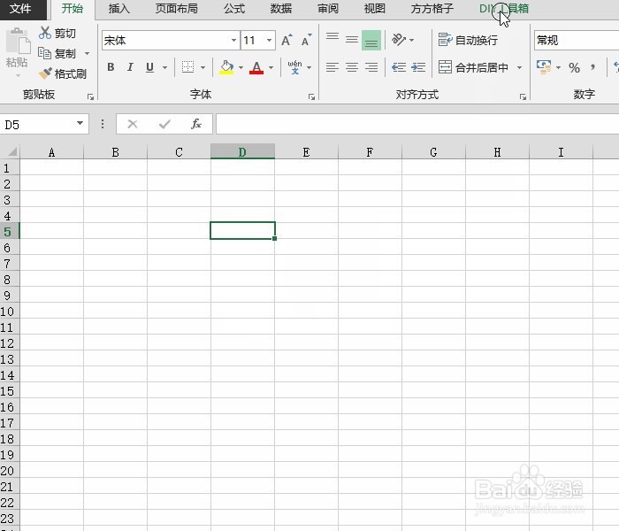Screen dimensions: 619x531
Task: Open the phonetic guide dropdown arrow
Action: pyautogui.click(x=309, y=67)
